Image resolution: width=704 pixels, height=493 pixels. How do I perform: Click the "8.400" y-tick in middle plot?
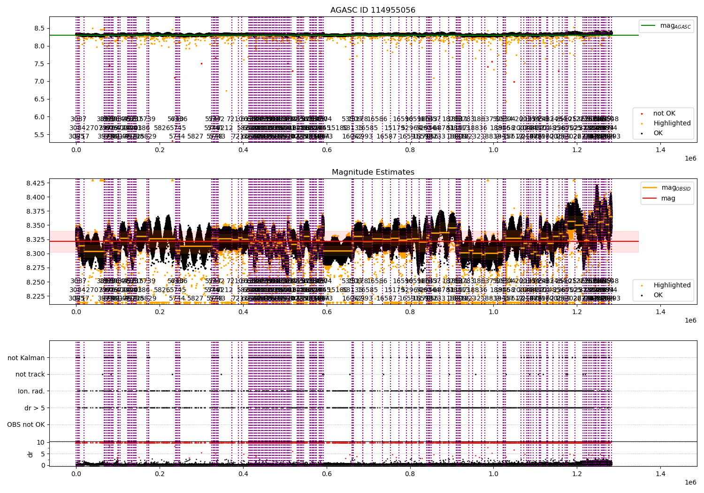pos(36,197)
